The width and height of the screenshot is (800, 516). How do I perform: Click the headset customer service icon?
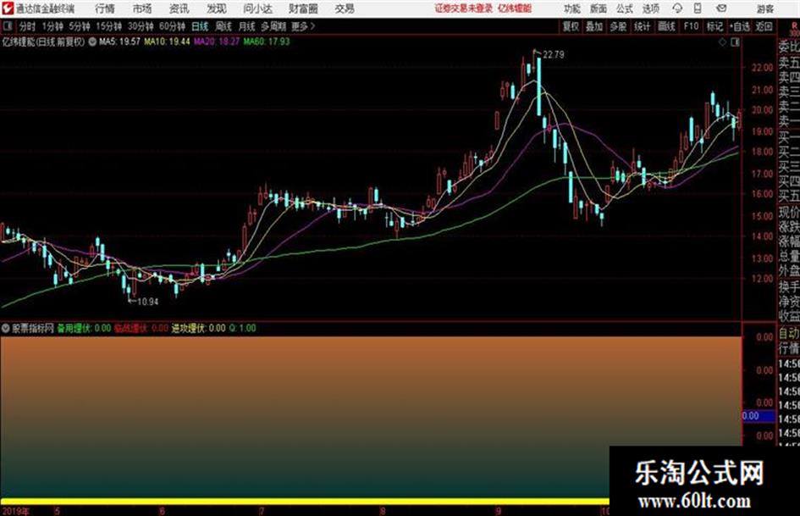point(677,8)
